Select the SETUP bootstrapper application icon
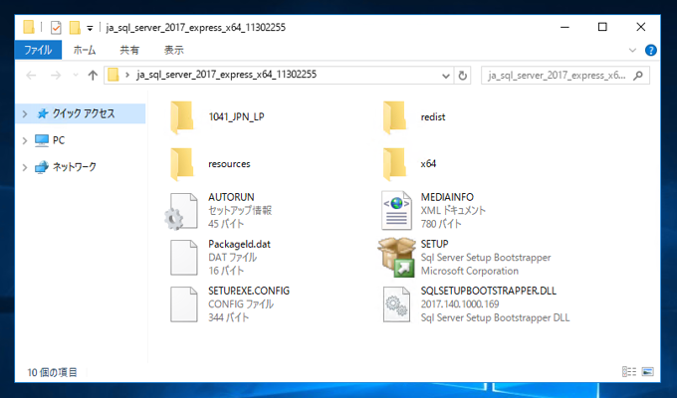 [396, 258]
